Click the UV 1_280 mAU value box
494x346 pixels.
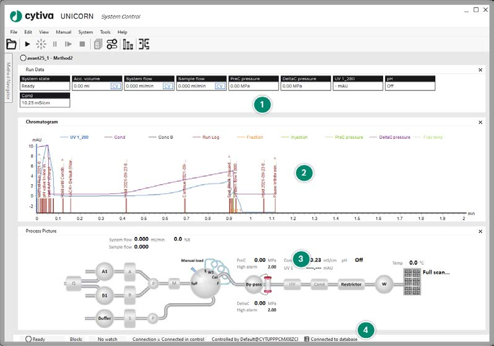point(358,86)
